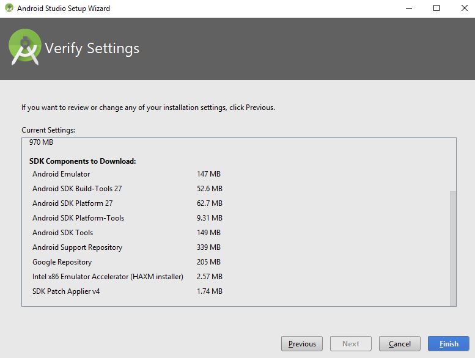
Task: Click the Cancel button
Action: pyautogui.click(x=400, y=343)
